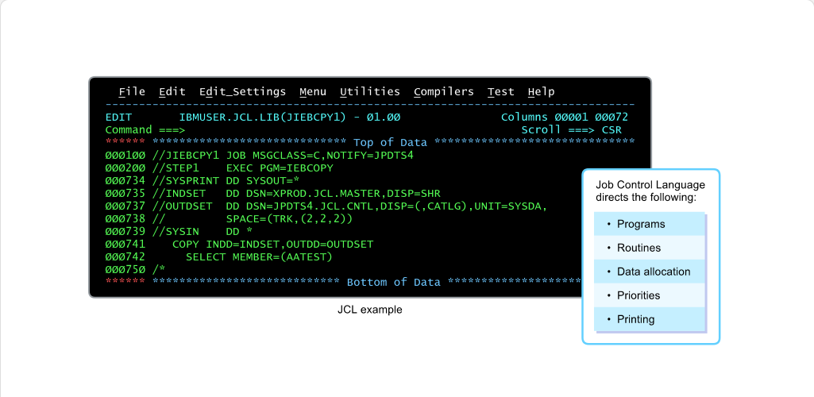Click the Columns 00001 00072 indicator
Image resolution: width=814 pixels, height=397 pixels.
565,118
